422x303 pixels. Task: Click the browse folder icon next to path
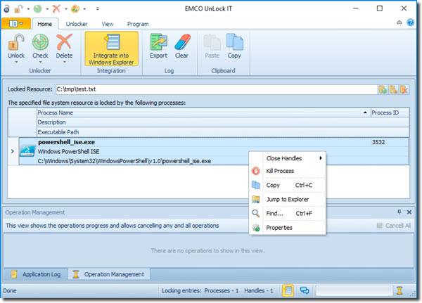pyautogui.click(x=393, y=89)
